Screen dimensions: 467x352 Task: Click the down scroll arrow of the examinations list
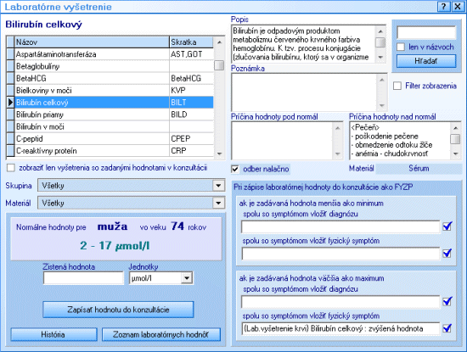pyautogui.click(x=220, y=154)
